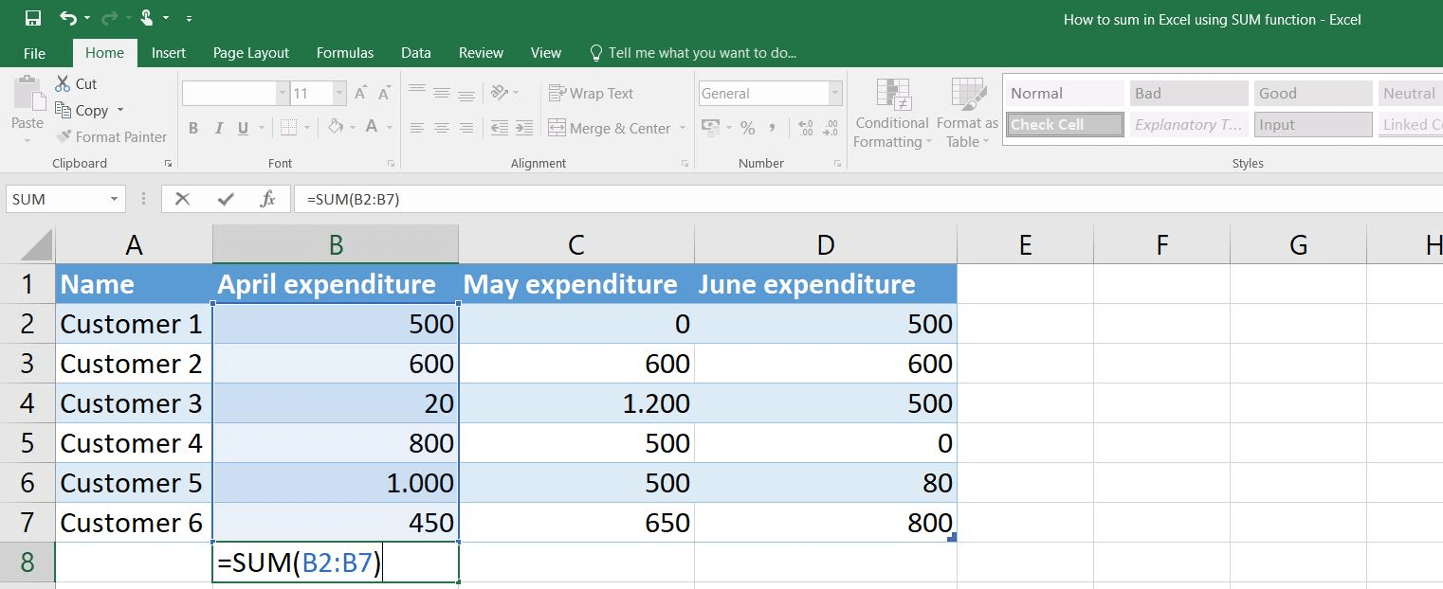
Task: Toggle italic formatting
Action: pos(218,127)
